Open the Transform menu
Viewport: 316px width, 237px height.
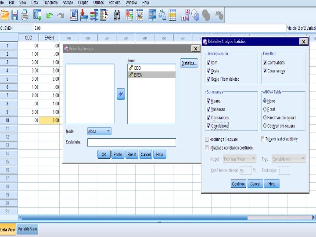click(x=50, y=3)
